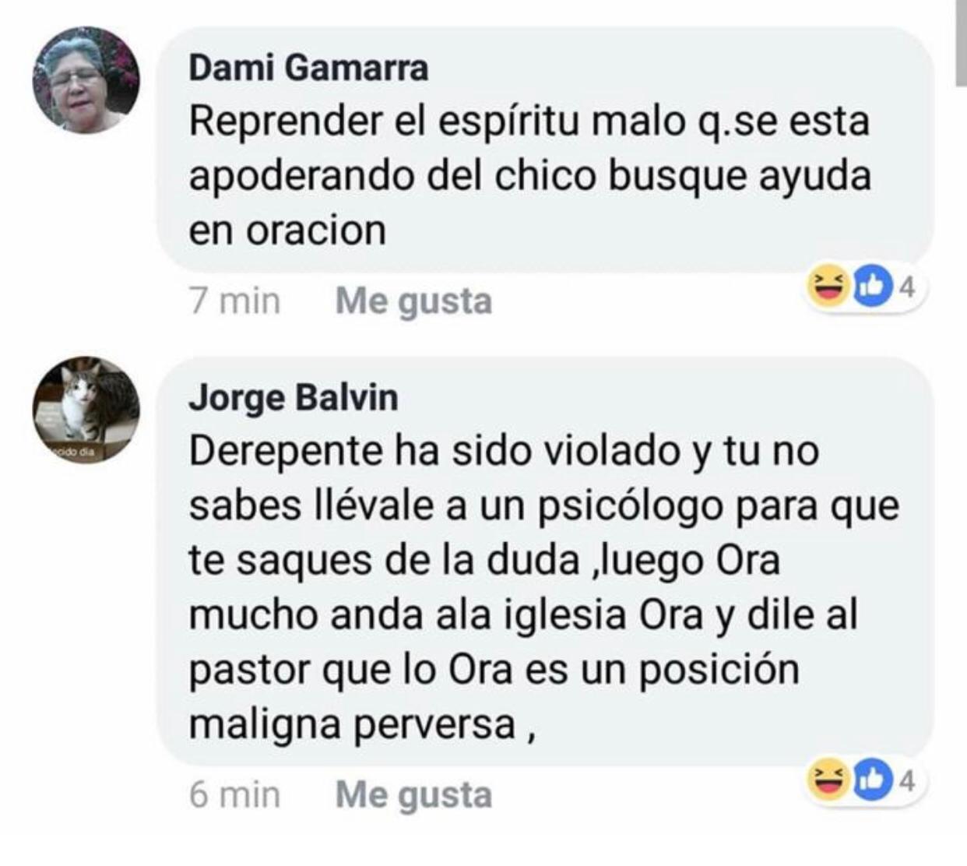Image resolution: width=967 pixels, height=866 pixels.
Task: Like Dami Gamarra's comment with Me gusta
Action: click(413, 301)
